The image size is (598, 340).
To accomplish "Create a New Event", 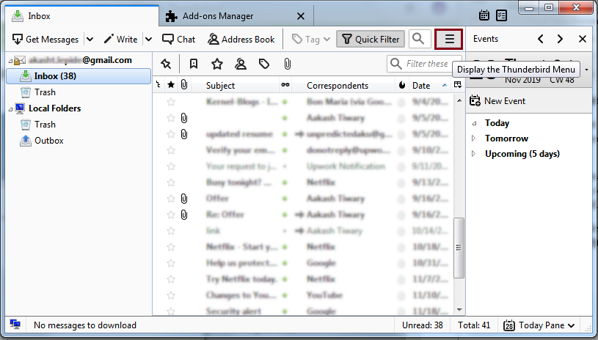I will coord(497,101).
